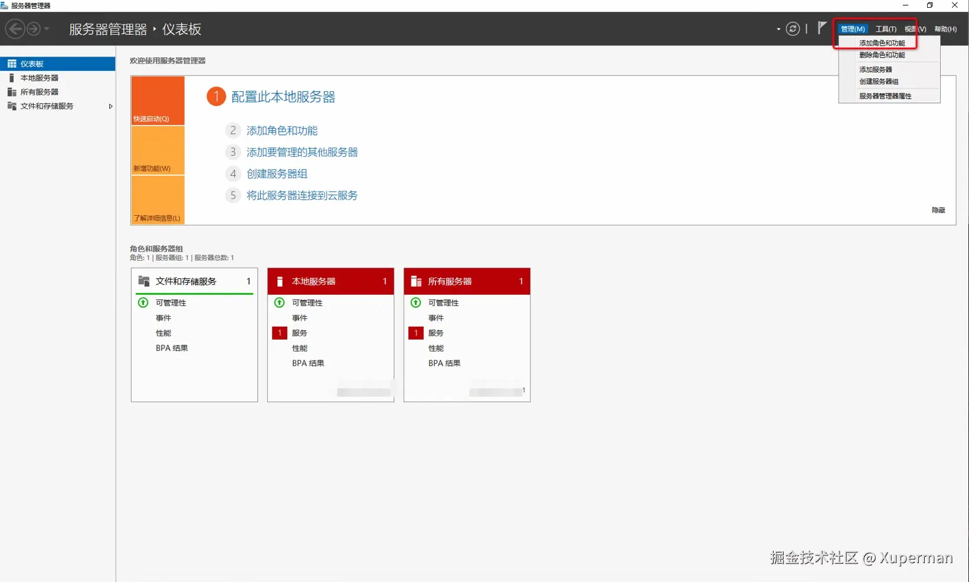Open 性能 in 本地服务器 tile
This screenshot has height=582, width=969.
300,348
